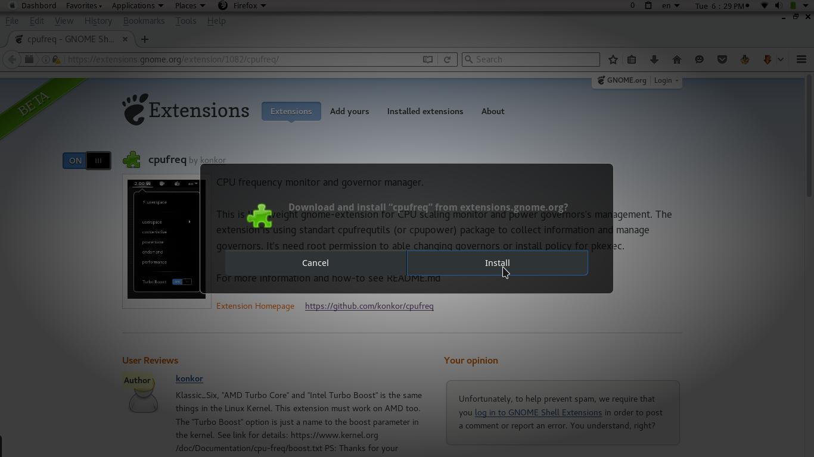The width and height of the screenshot is (814, 457).
Task: Open Installed extensions page
Action: (x=425, y=111)
